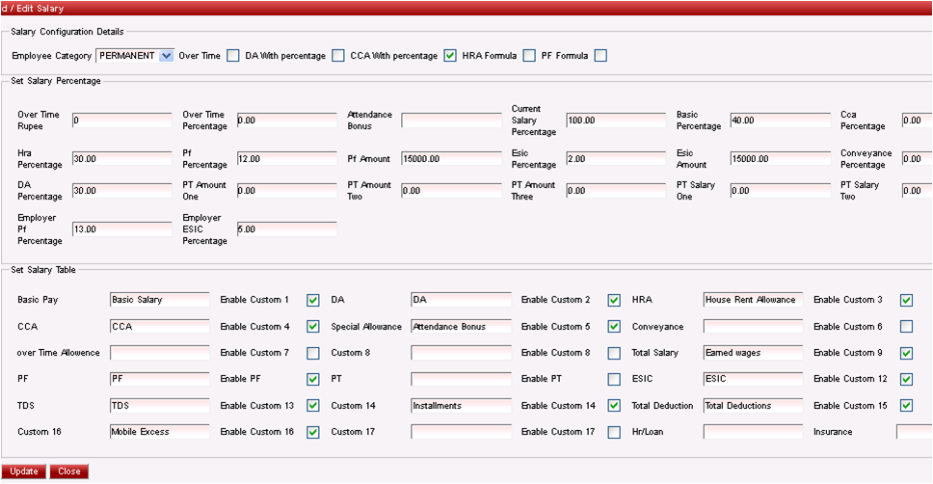933x484 pixels.
Task: Open the Employee Category dropdown
Action: coord(166,56)
